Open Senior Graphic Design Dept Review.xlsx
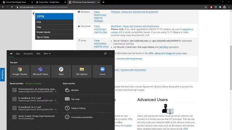232x130 pixels. click(35, 117)
